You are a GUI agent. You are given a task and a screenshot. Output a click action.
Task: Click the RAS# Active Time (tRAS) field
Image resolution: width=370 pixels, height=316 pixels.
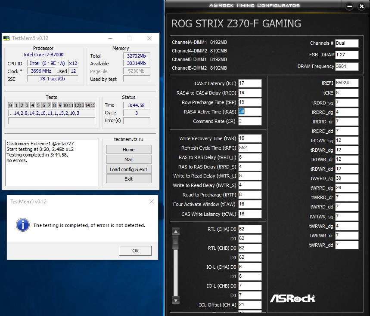pos(250,112)
